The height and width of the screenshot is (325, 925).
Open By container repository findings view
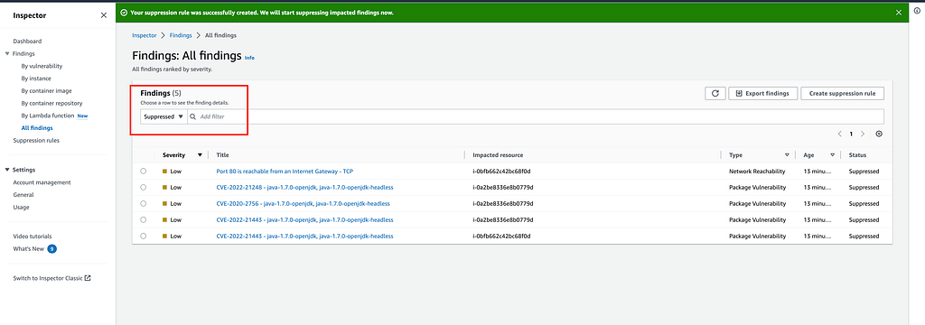51,103
